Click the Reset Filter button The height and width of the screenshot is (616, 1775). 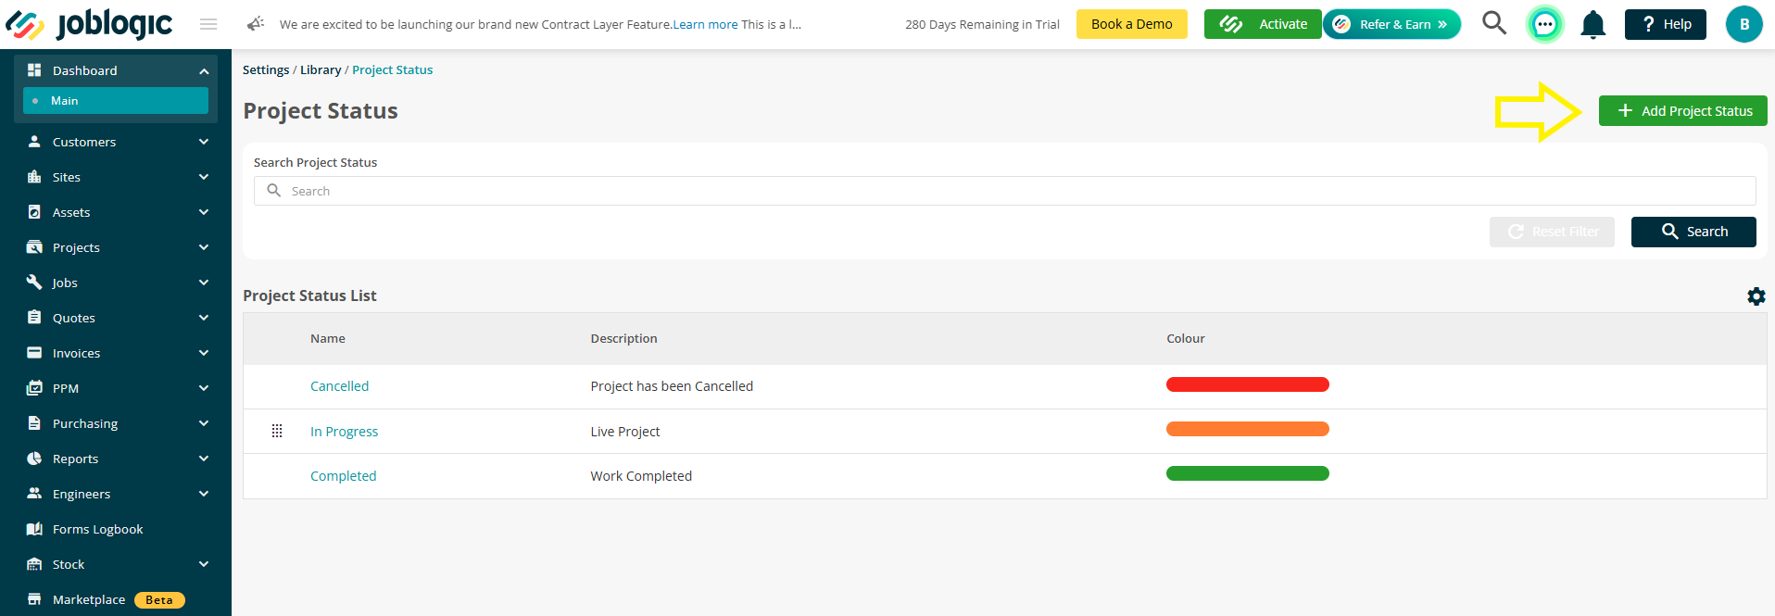[1552, 232]
